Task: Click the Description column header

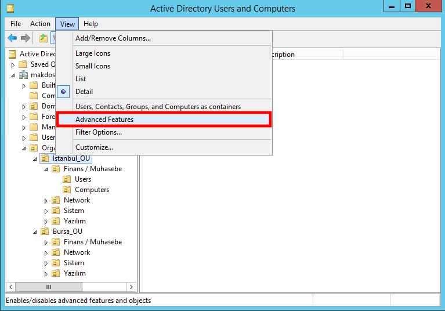Action: [x=307, y=54]
